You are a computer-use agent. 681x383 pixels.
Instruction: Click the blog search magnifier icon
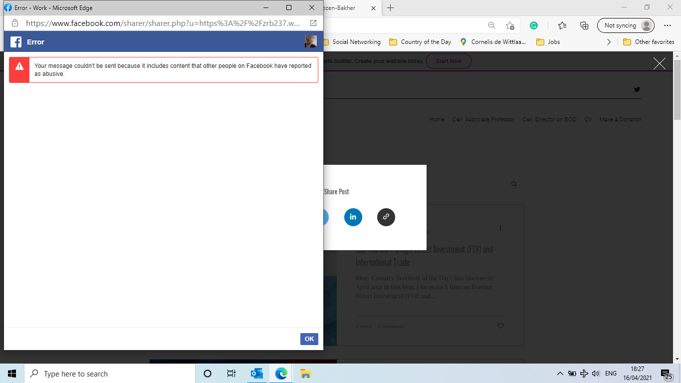(x=514, y=184)
